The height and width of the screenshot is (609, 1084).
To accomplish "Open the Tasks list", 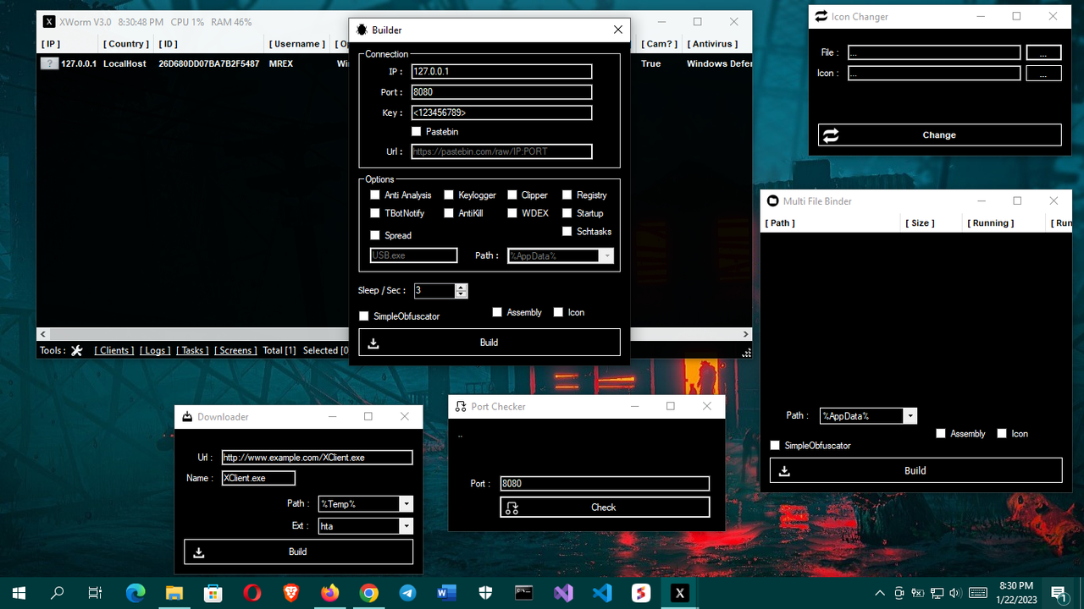I will click(192, 350).
